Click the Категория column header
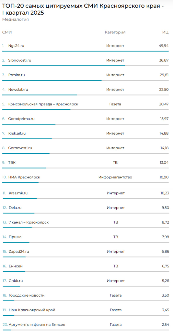 [115, 32]
